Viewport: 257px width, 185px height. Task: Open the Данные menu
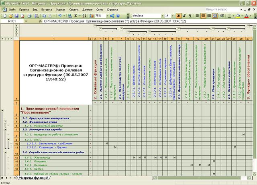tap(88, 10)
